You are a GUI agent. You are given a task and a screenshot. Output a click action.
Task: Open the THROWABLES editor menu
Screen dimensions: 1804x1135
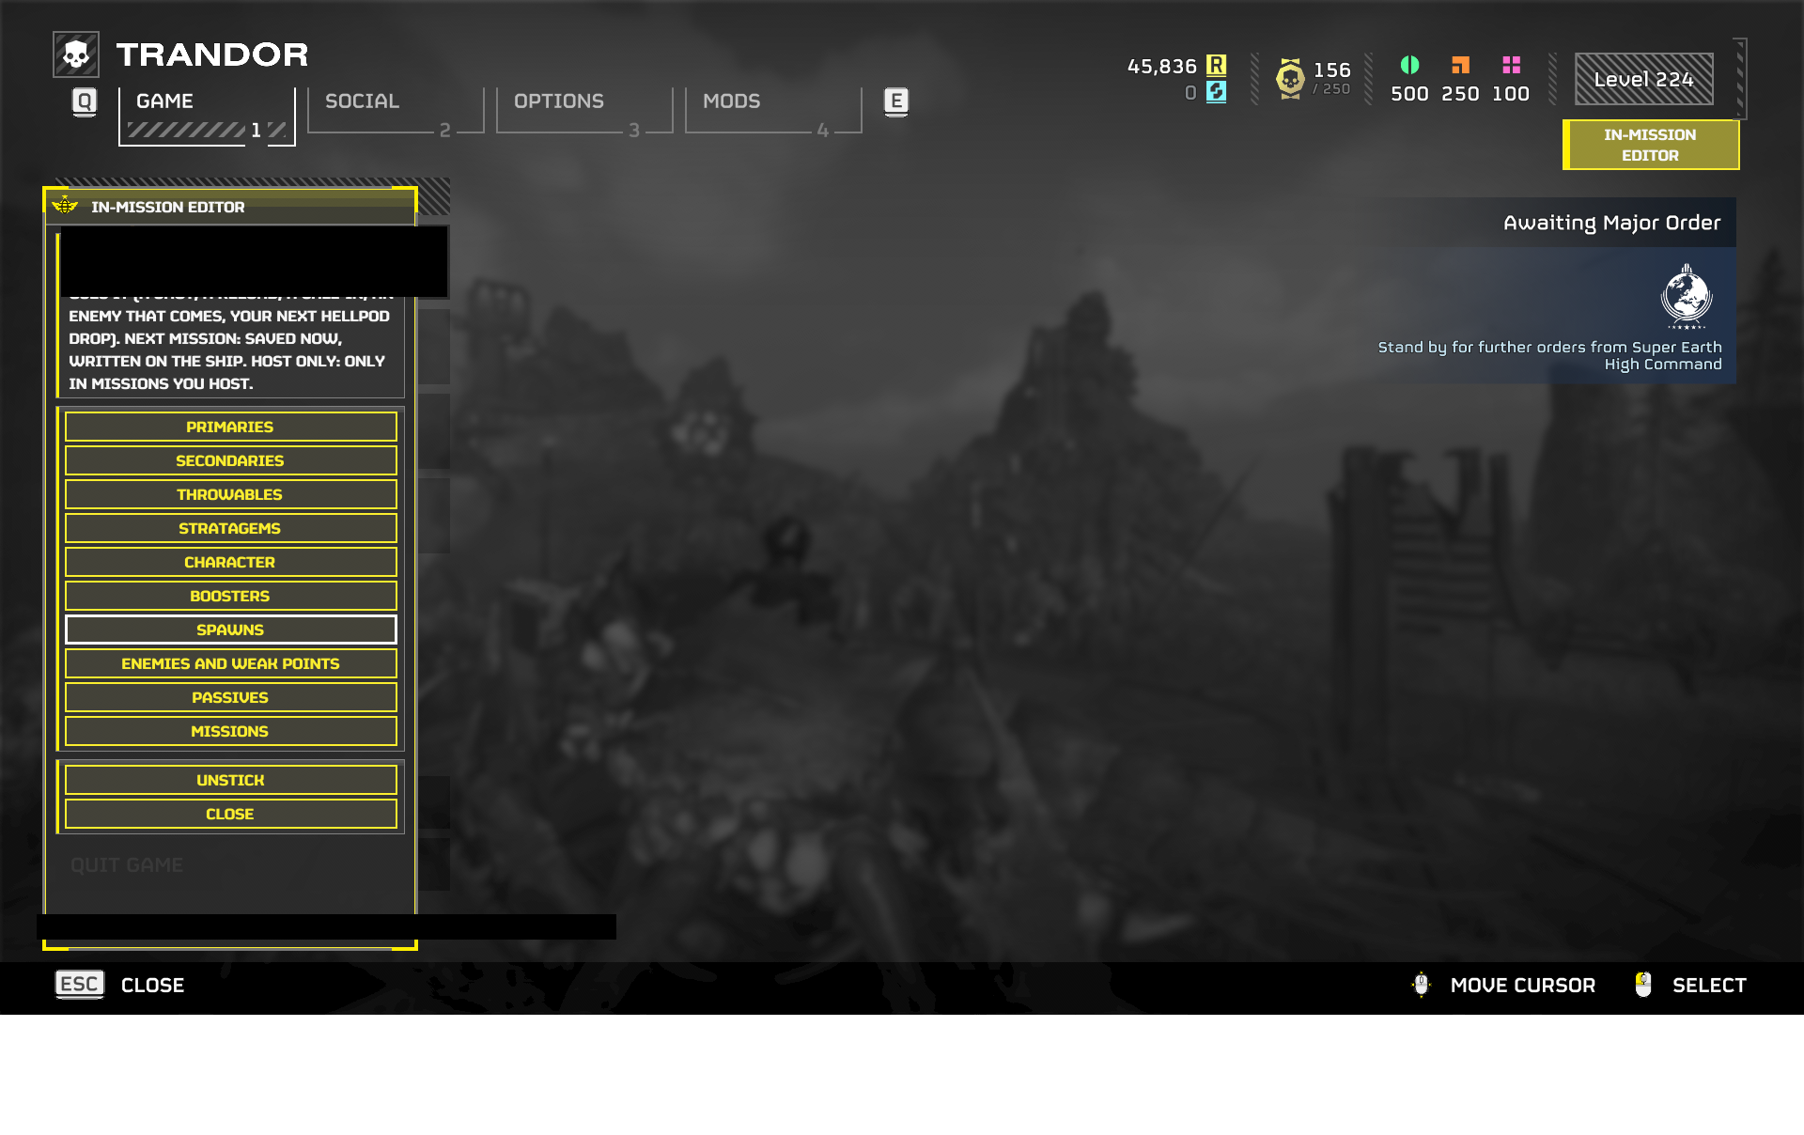pos(230,494)
